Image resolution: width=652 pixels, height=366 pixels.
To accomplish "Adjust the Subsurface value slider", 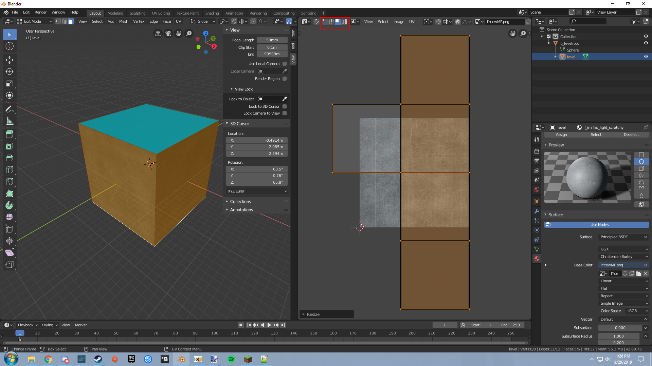I will 620,328.
